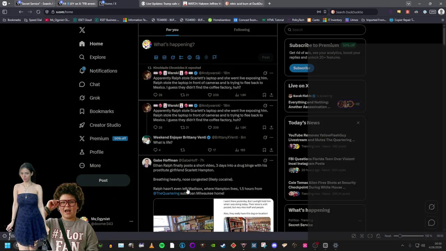Open the @TheQuartering mention link

(x=166, y=193)
